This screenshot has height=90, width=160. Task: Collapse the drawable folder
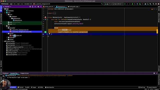[x=7, y=28]
